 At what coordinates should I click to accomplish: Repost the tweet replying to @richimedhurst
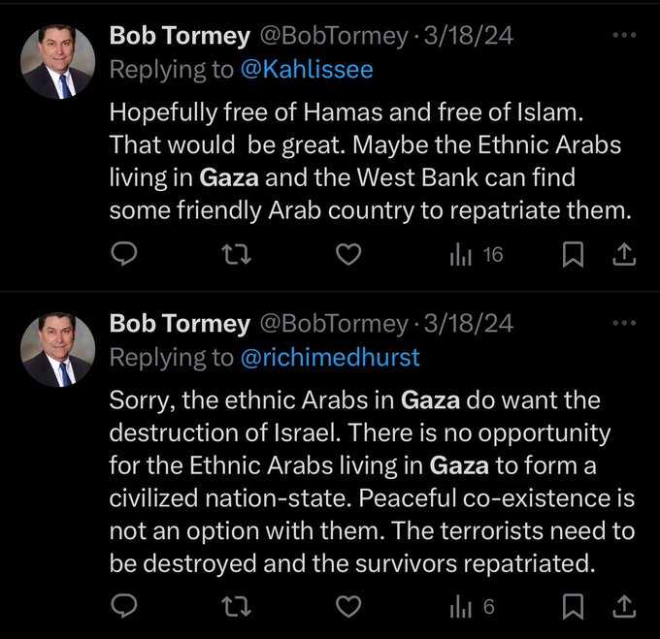point(234,606)
